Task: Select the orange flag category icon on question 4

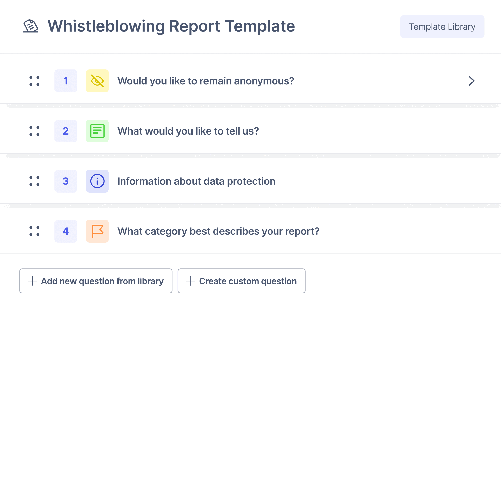Action: click(97, 231)
